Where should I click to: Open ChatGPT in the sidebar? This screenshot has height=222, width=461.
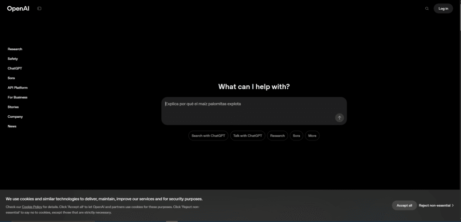point(14,69)
